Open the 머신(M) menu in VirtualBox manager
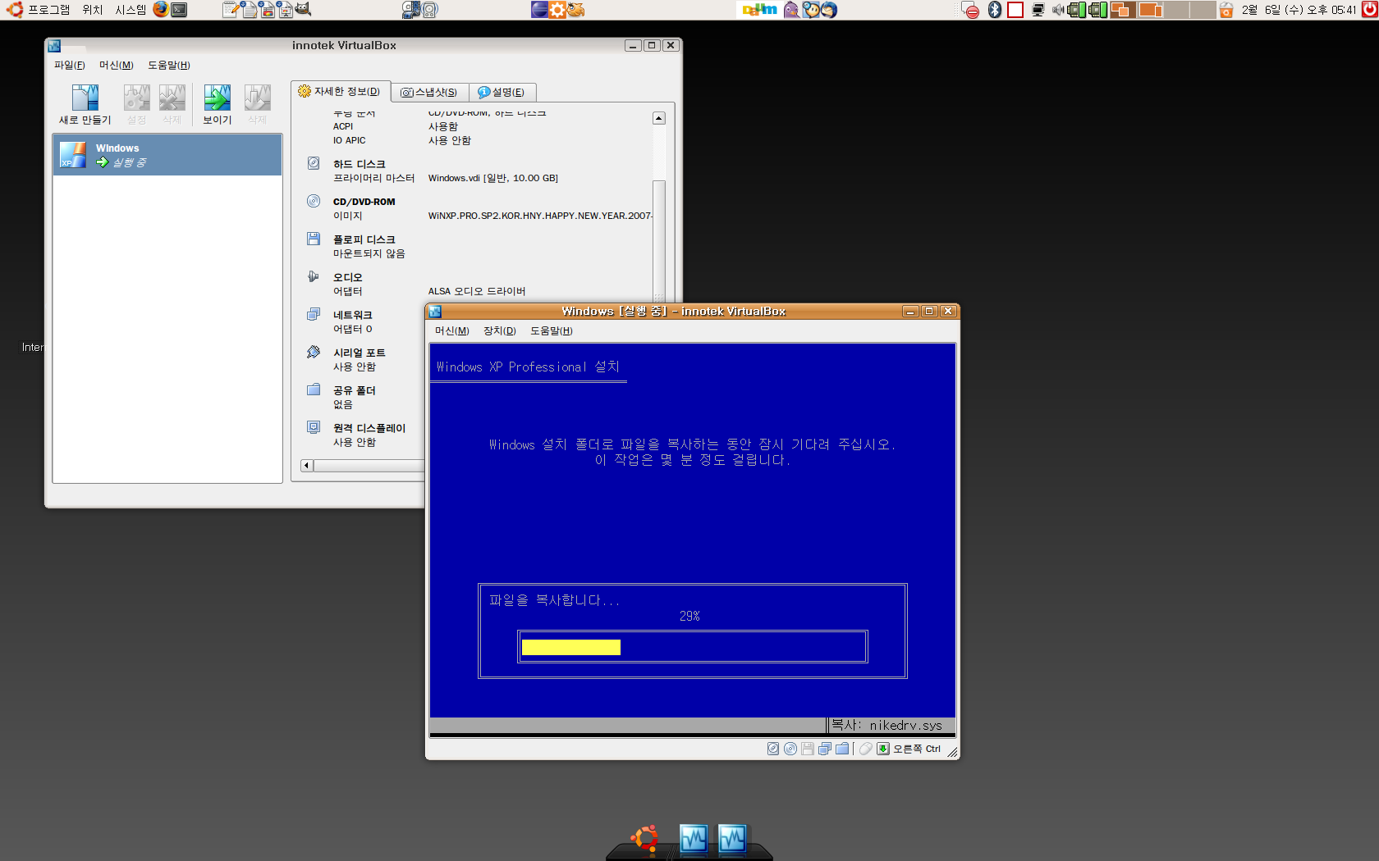Screen dimensions: 1379x861 116,66
